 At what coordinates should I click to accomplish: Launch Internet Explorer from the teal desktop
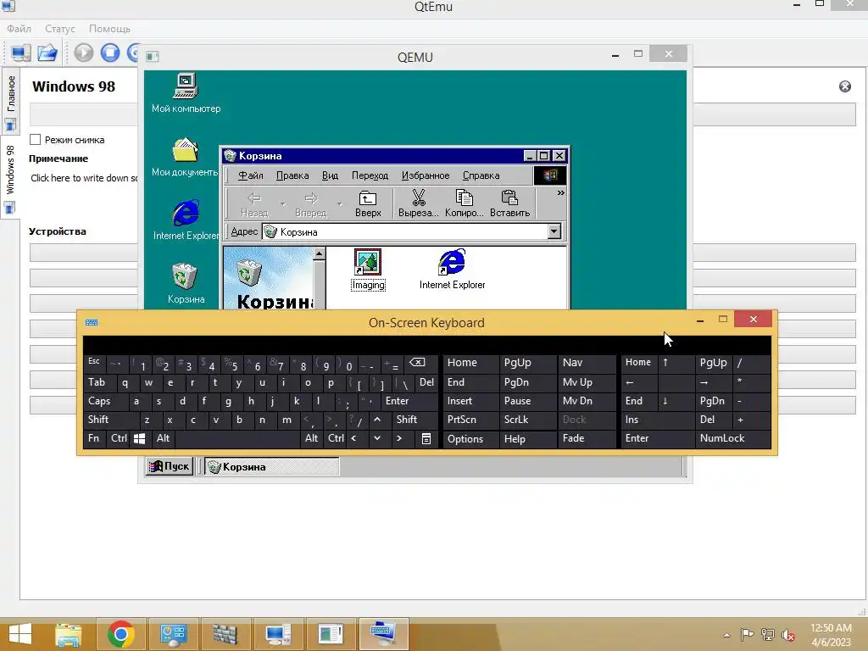coord(186,220)
